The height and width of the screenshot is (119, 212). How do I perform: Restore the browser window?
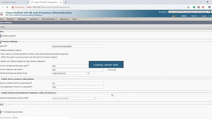(x=207, y=2)
